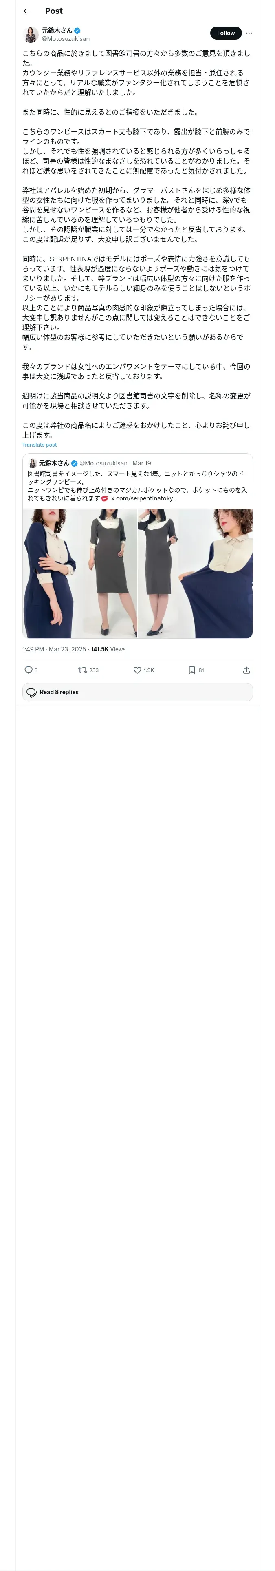Click the reply speech bubble icon

tap(28, 670)
